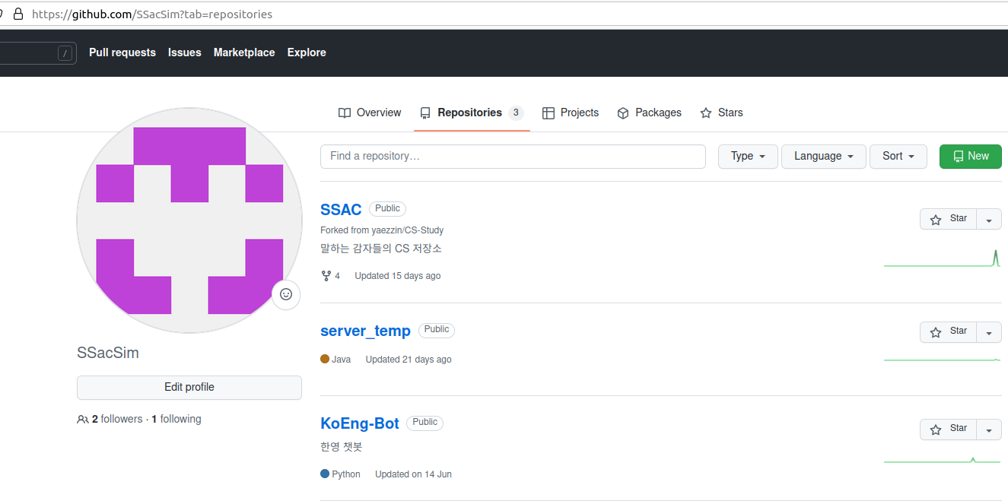Open Pull requests in header
1008x504 pixels.
click(122, 52)
